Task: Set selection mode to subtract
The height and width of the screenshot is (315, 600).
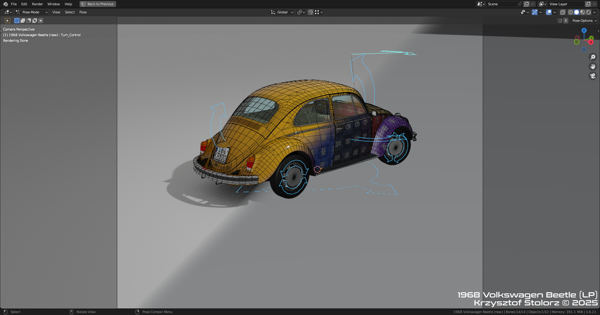Action: (29, 21)
